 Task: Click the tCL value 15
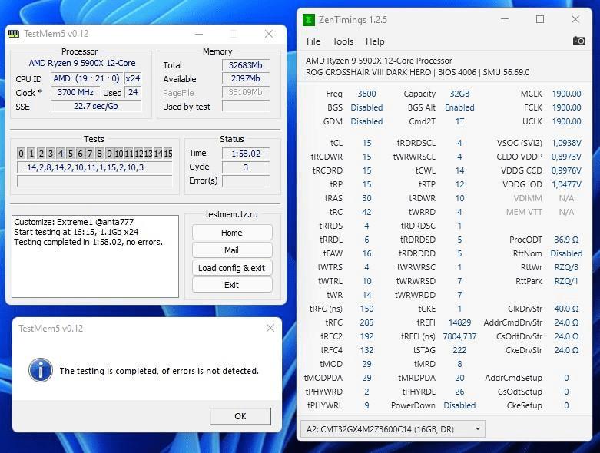pyautogui.click(x=366, y=143)
